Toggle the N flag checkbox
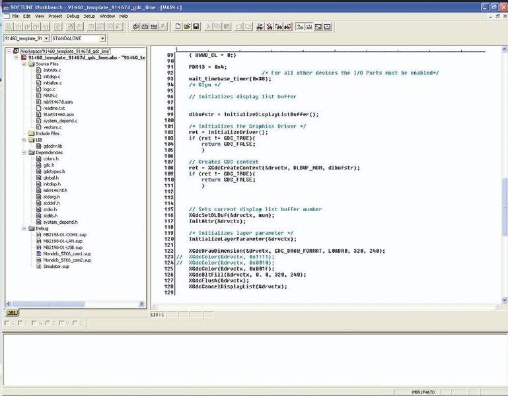The height and width of the screenshot is (396, 508). 34,323
